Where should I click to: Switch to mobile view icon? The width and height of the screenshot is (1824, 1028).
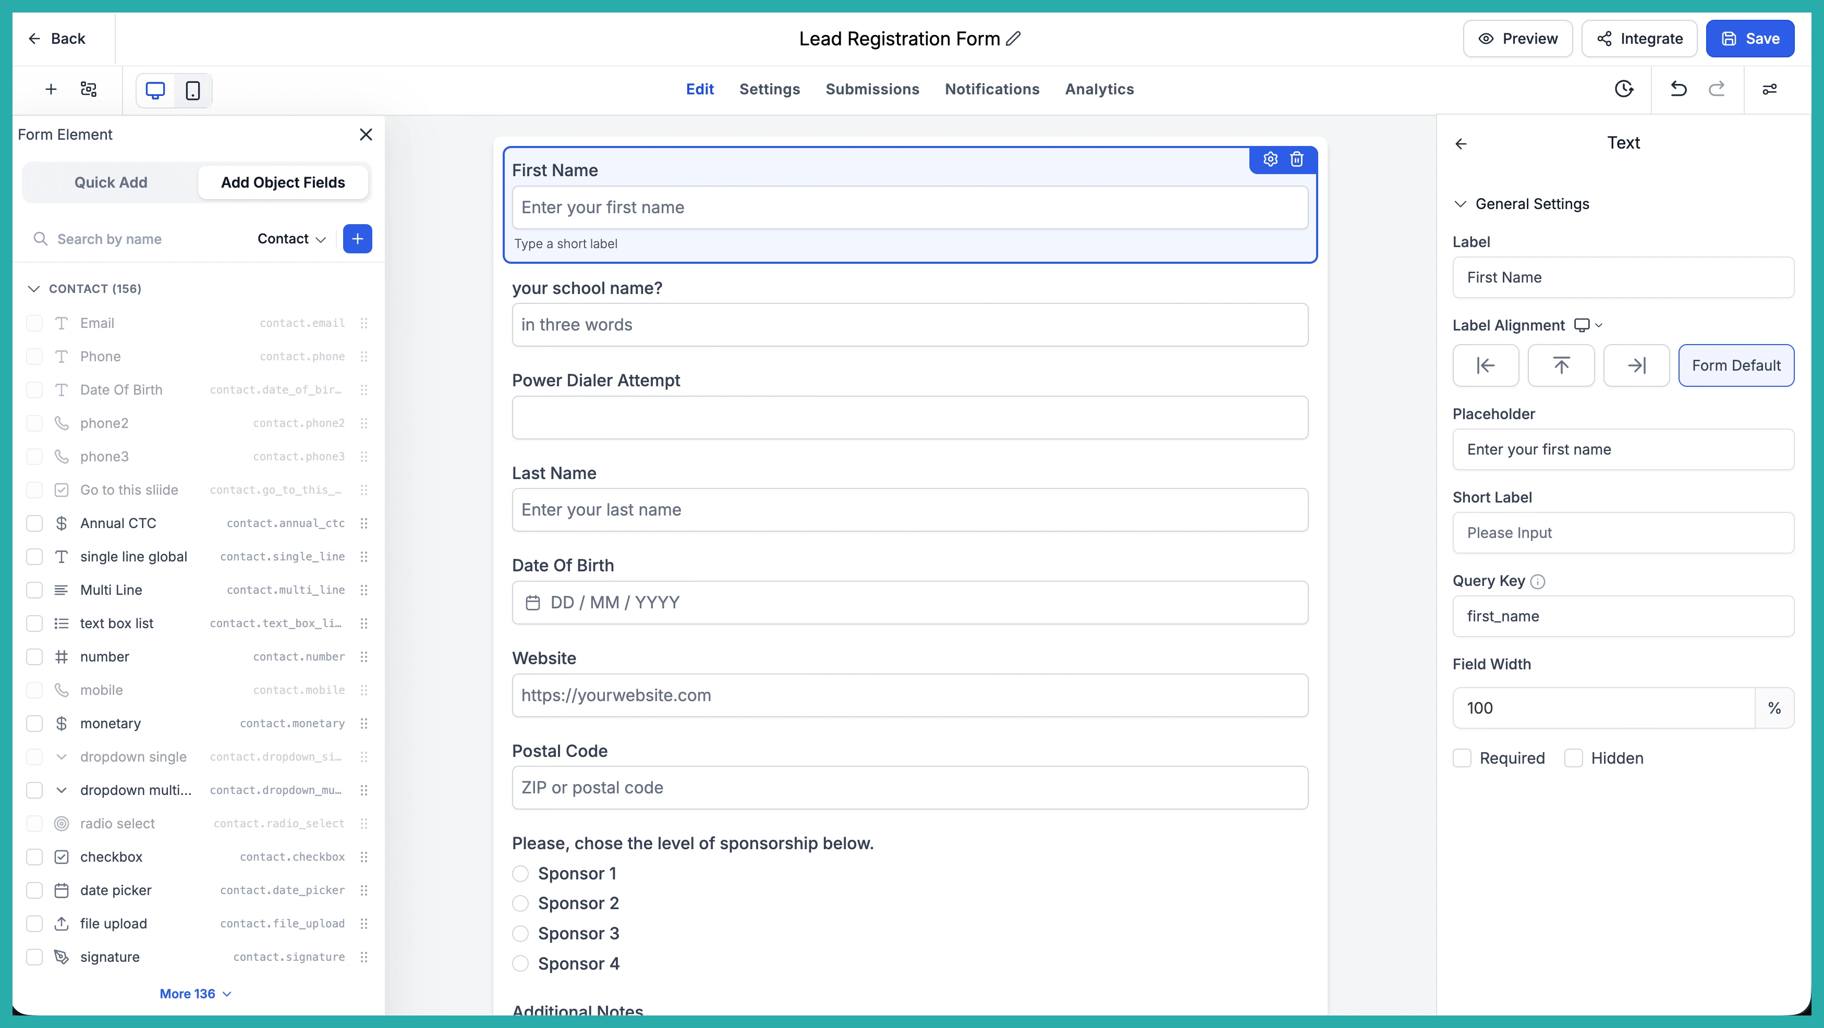coord(192,90)
